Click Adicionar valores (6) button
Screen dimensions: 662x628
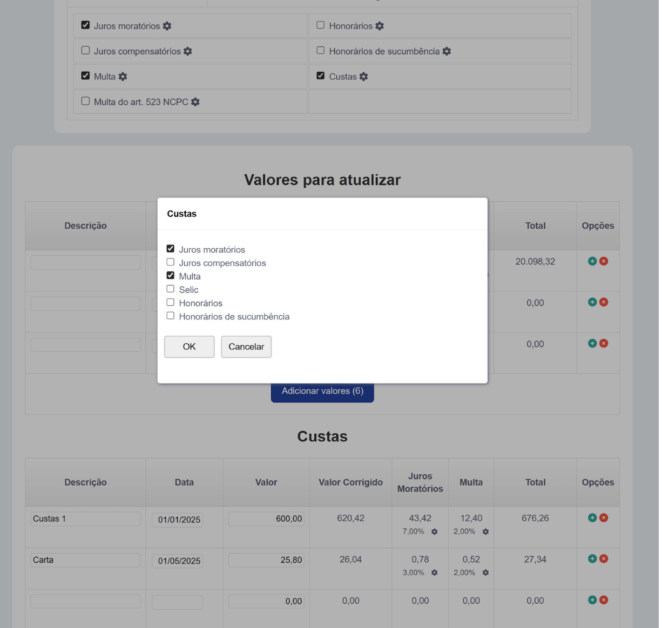(x=322, y=392)
